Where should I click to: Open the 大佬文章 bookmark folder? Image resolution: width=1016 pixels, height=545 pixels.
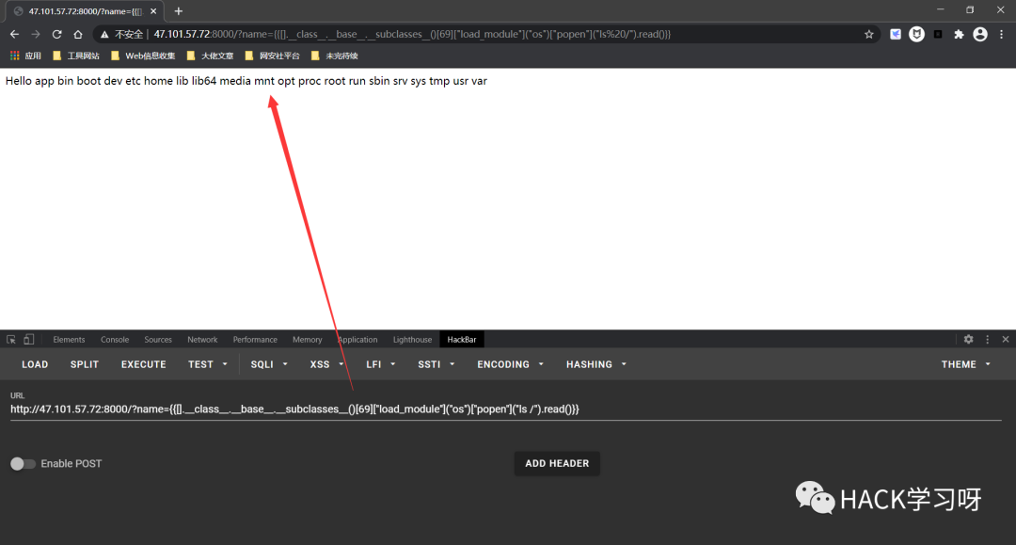[210, 56]
